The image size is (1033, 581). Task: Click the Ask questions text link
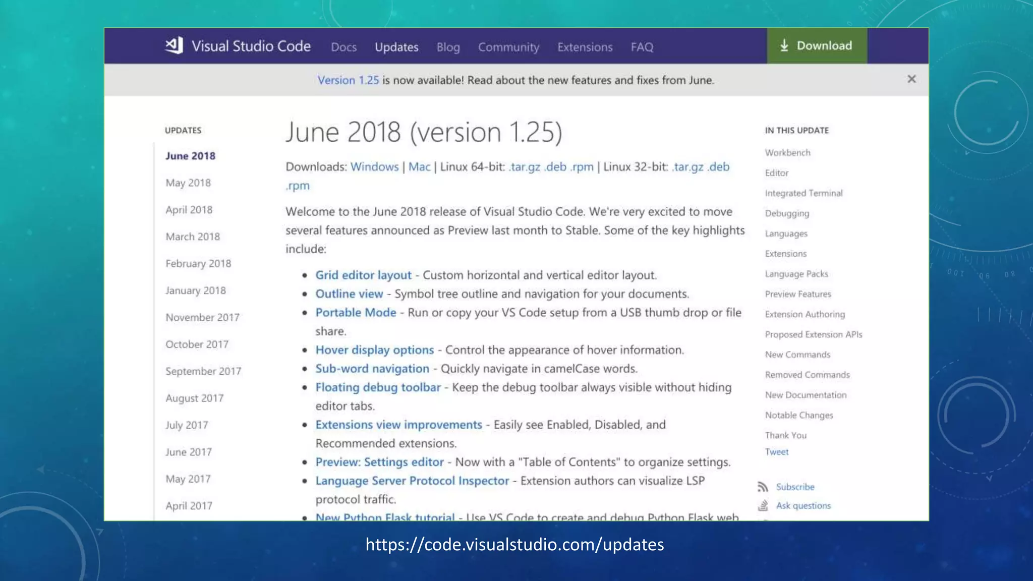click(x=803, y=505)
